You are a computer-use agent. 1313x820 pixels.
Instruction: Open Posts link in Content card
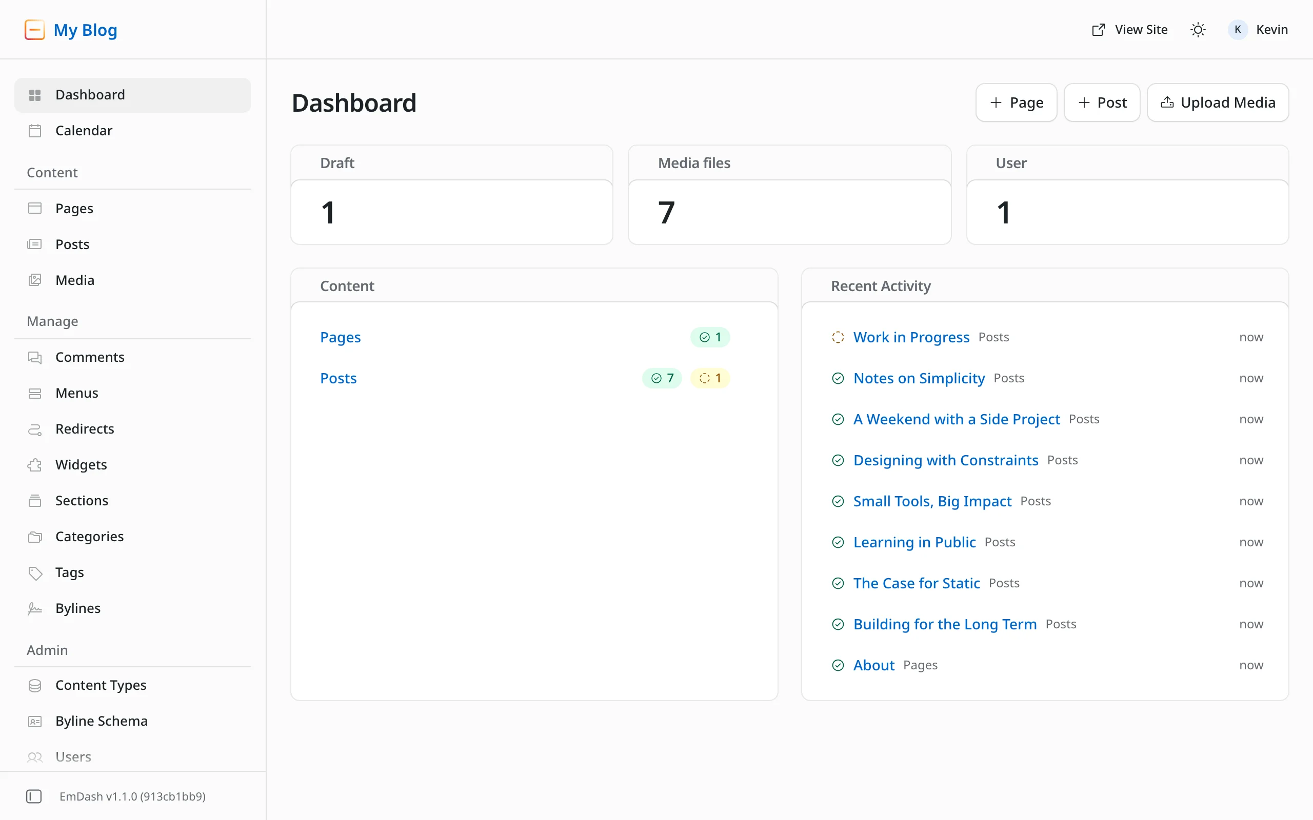(x=339, y=378)
